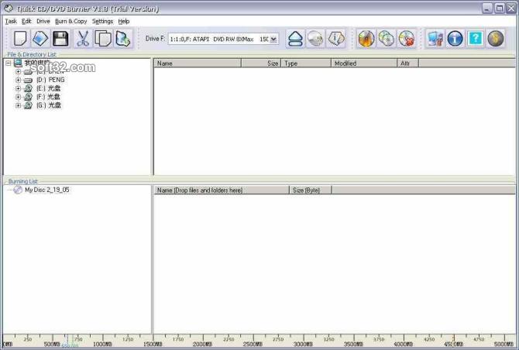This screenshot has width=519, height=350.
Task: Click the 5000MB label on capacity ruler
Action: point(504,345)
